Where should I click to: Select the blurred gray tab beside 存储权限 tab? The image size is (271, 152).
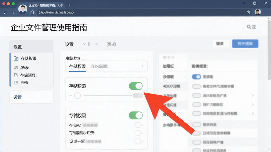point(99,66)
